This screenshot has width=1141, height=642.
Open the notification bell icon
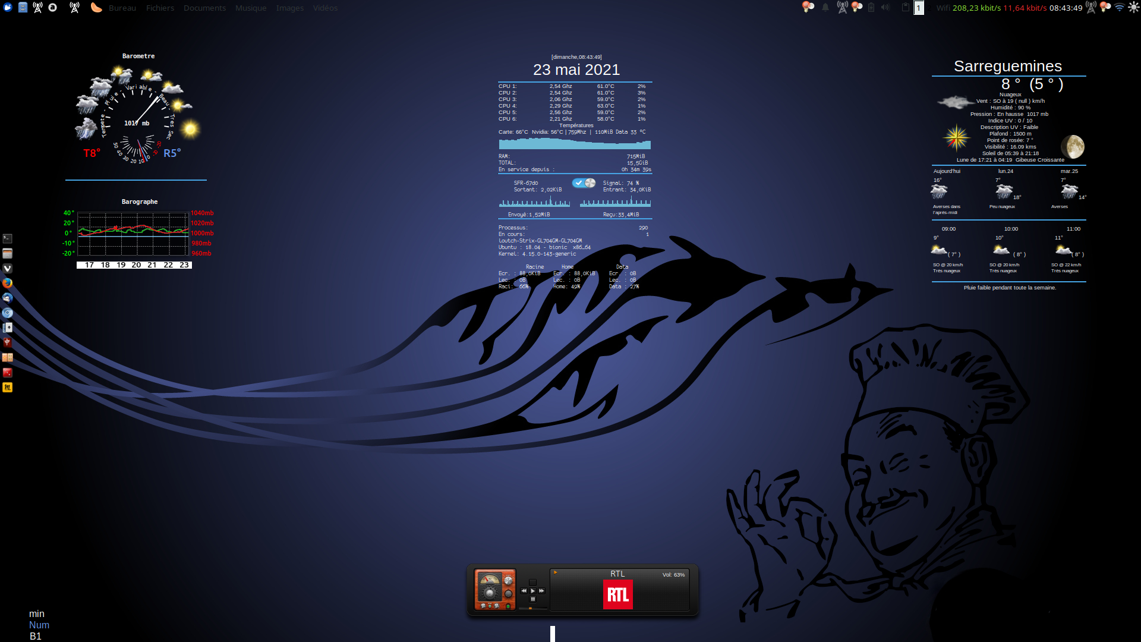tap(825, 8)
